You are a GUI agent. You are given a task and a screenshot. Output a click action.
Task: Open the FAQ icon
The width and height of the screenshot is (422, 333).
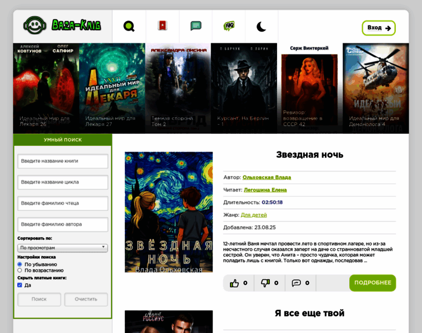(x=229, y=26)
